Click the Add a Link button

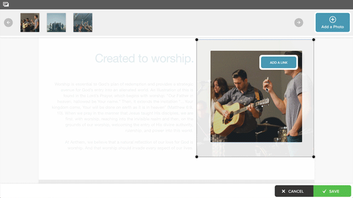point(278,62)
